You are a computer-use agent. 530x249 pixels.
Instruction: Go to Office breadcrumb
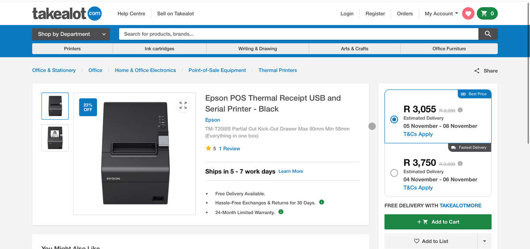pos(95,70)
